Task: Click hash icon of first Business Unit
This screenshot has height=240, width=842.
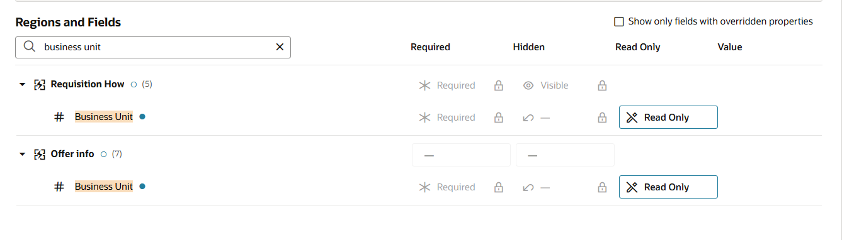Action: [59, 117]
